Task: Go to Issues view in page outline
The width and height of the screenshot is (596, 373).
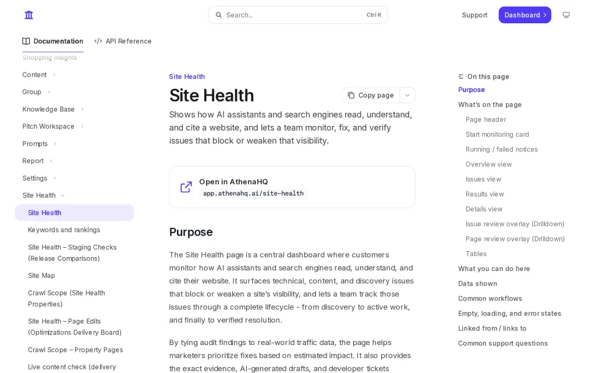Action: 483,179
